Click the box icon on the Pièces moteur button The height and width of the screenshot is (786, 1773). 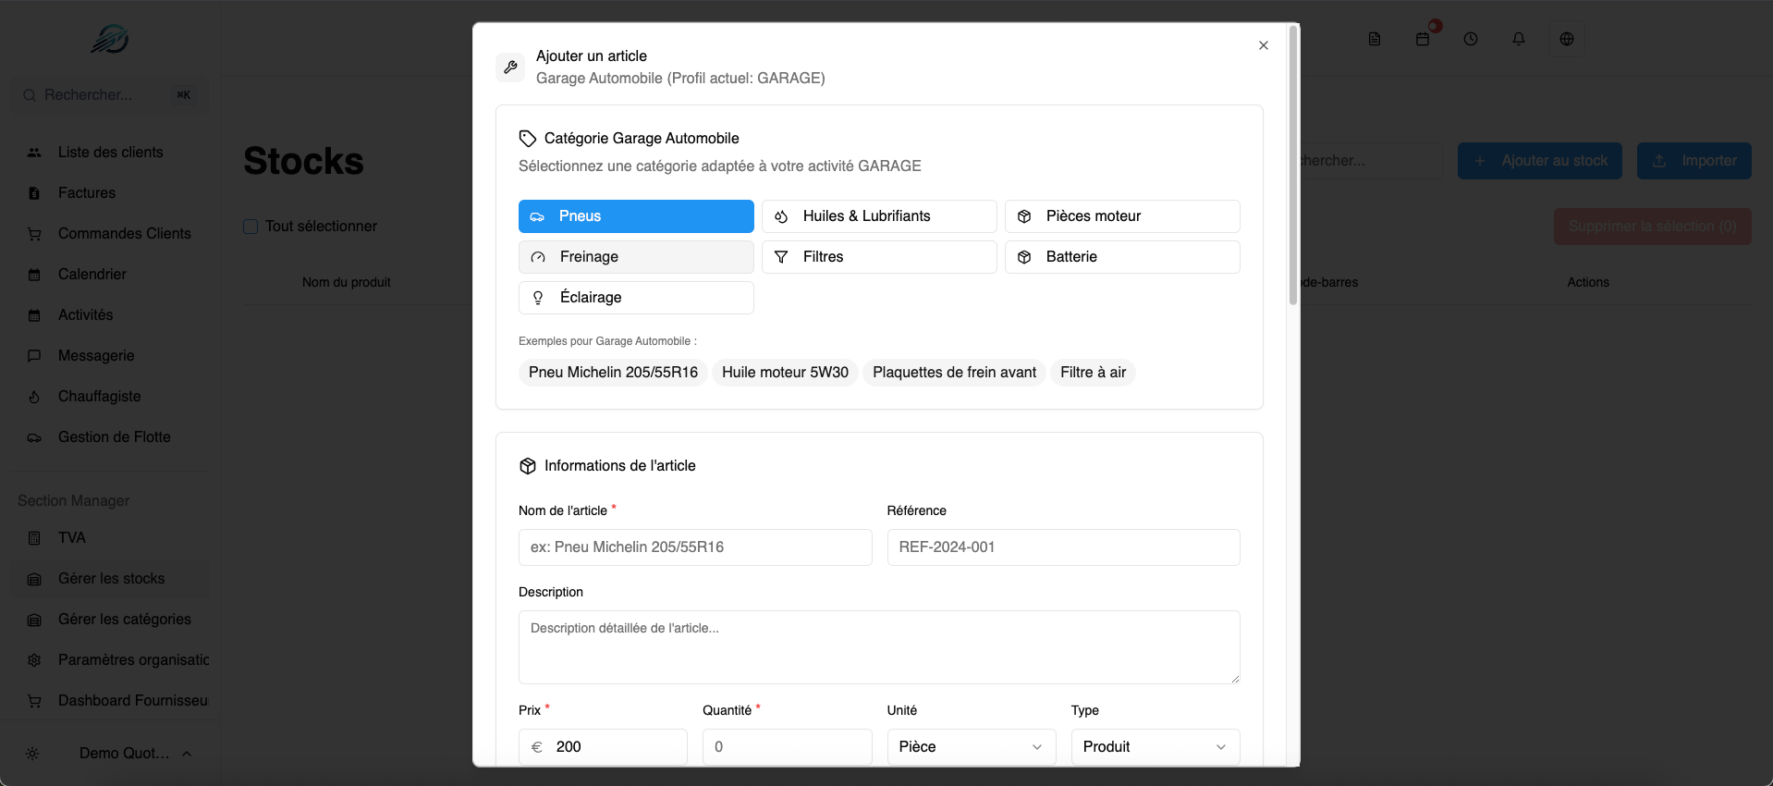(x=1024, y=216)
